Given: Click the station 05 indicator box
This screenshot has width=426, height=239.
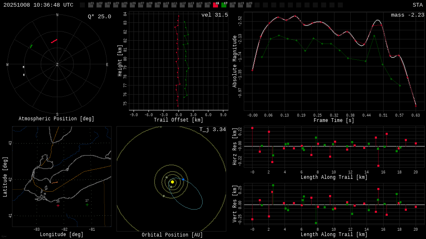Looking at the screenshot, I should pyautogui.click(x=124, y=5).
